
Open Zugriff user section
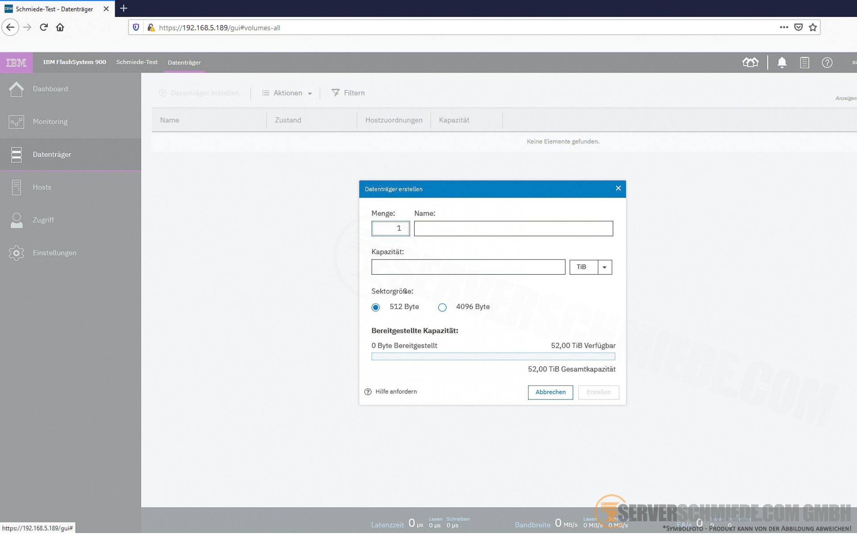coord(43,220)
